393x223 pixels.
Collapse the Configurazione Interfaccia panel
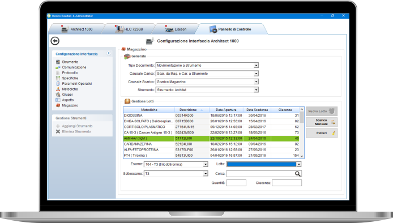coord(109,54)
